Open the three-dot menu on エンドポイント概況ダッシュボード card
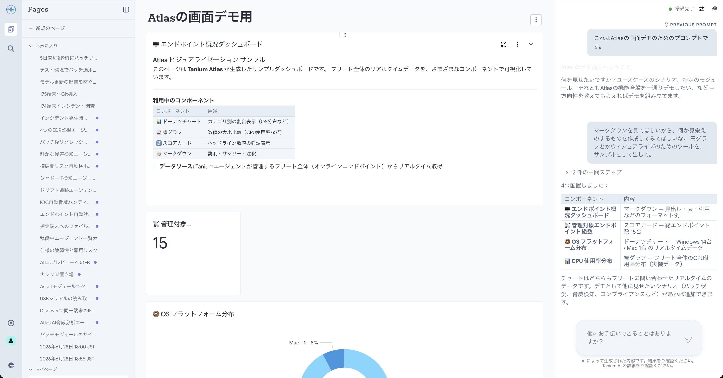723x378 pixels. (517, 44)
